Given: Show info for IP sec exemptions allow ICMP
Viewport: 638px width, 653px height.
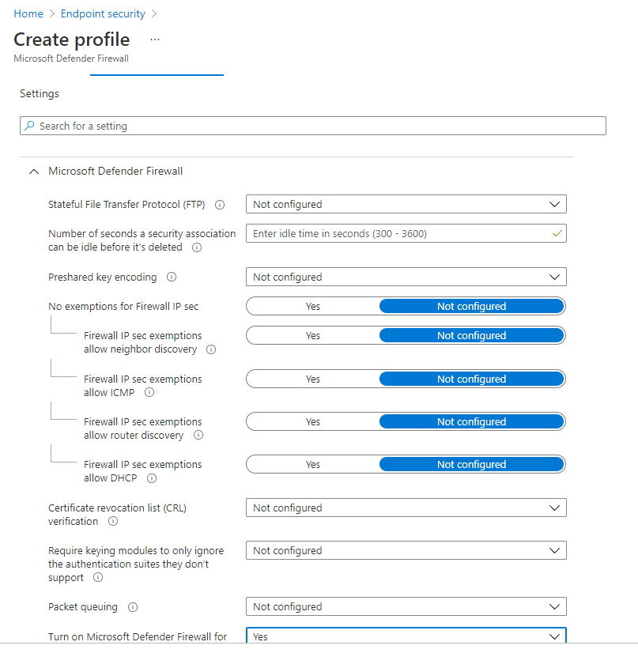Looking at the screenshot, I should tap(149, 392).
